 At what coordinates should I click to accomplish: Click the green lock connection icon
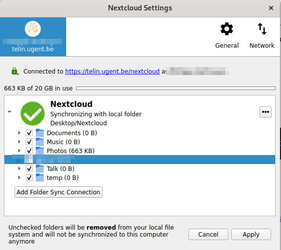14,71
